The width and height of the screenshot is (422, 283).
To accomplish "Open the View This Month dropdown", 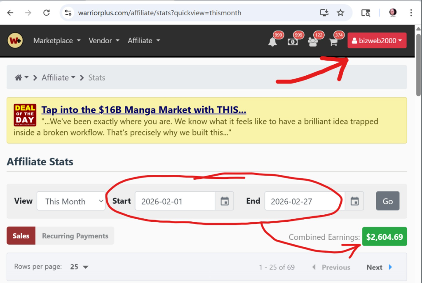I will [70, 201].
